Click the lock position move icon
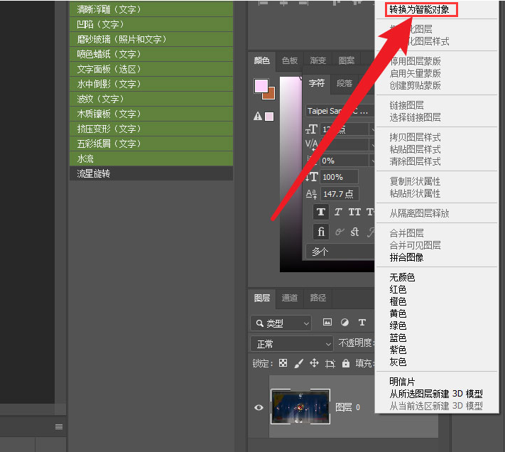The image size is (505, 452). point(315,363)
